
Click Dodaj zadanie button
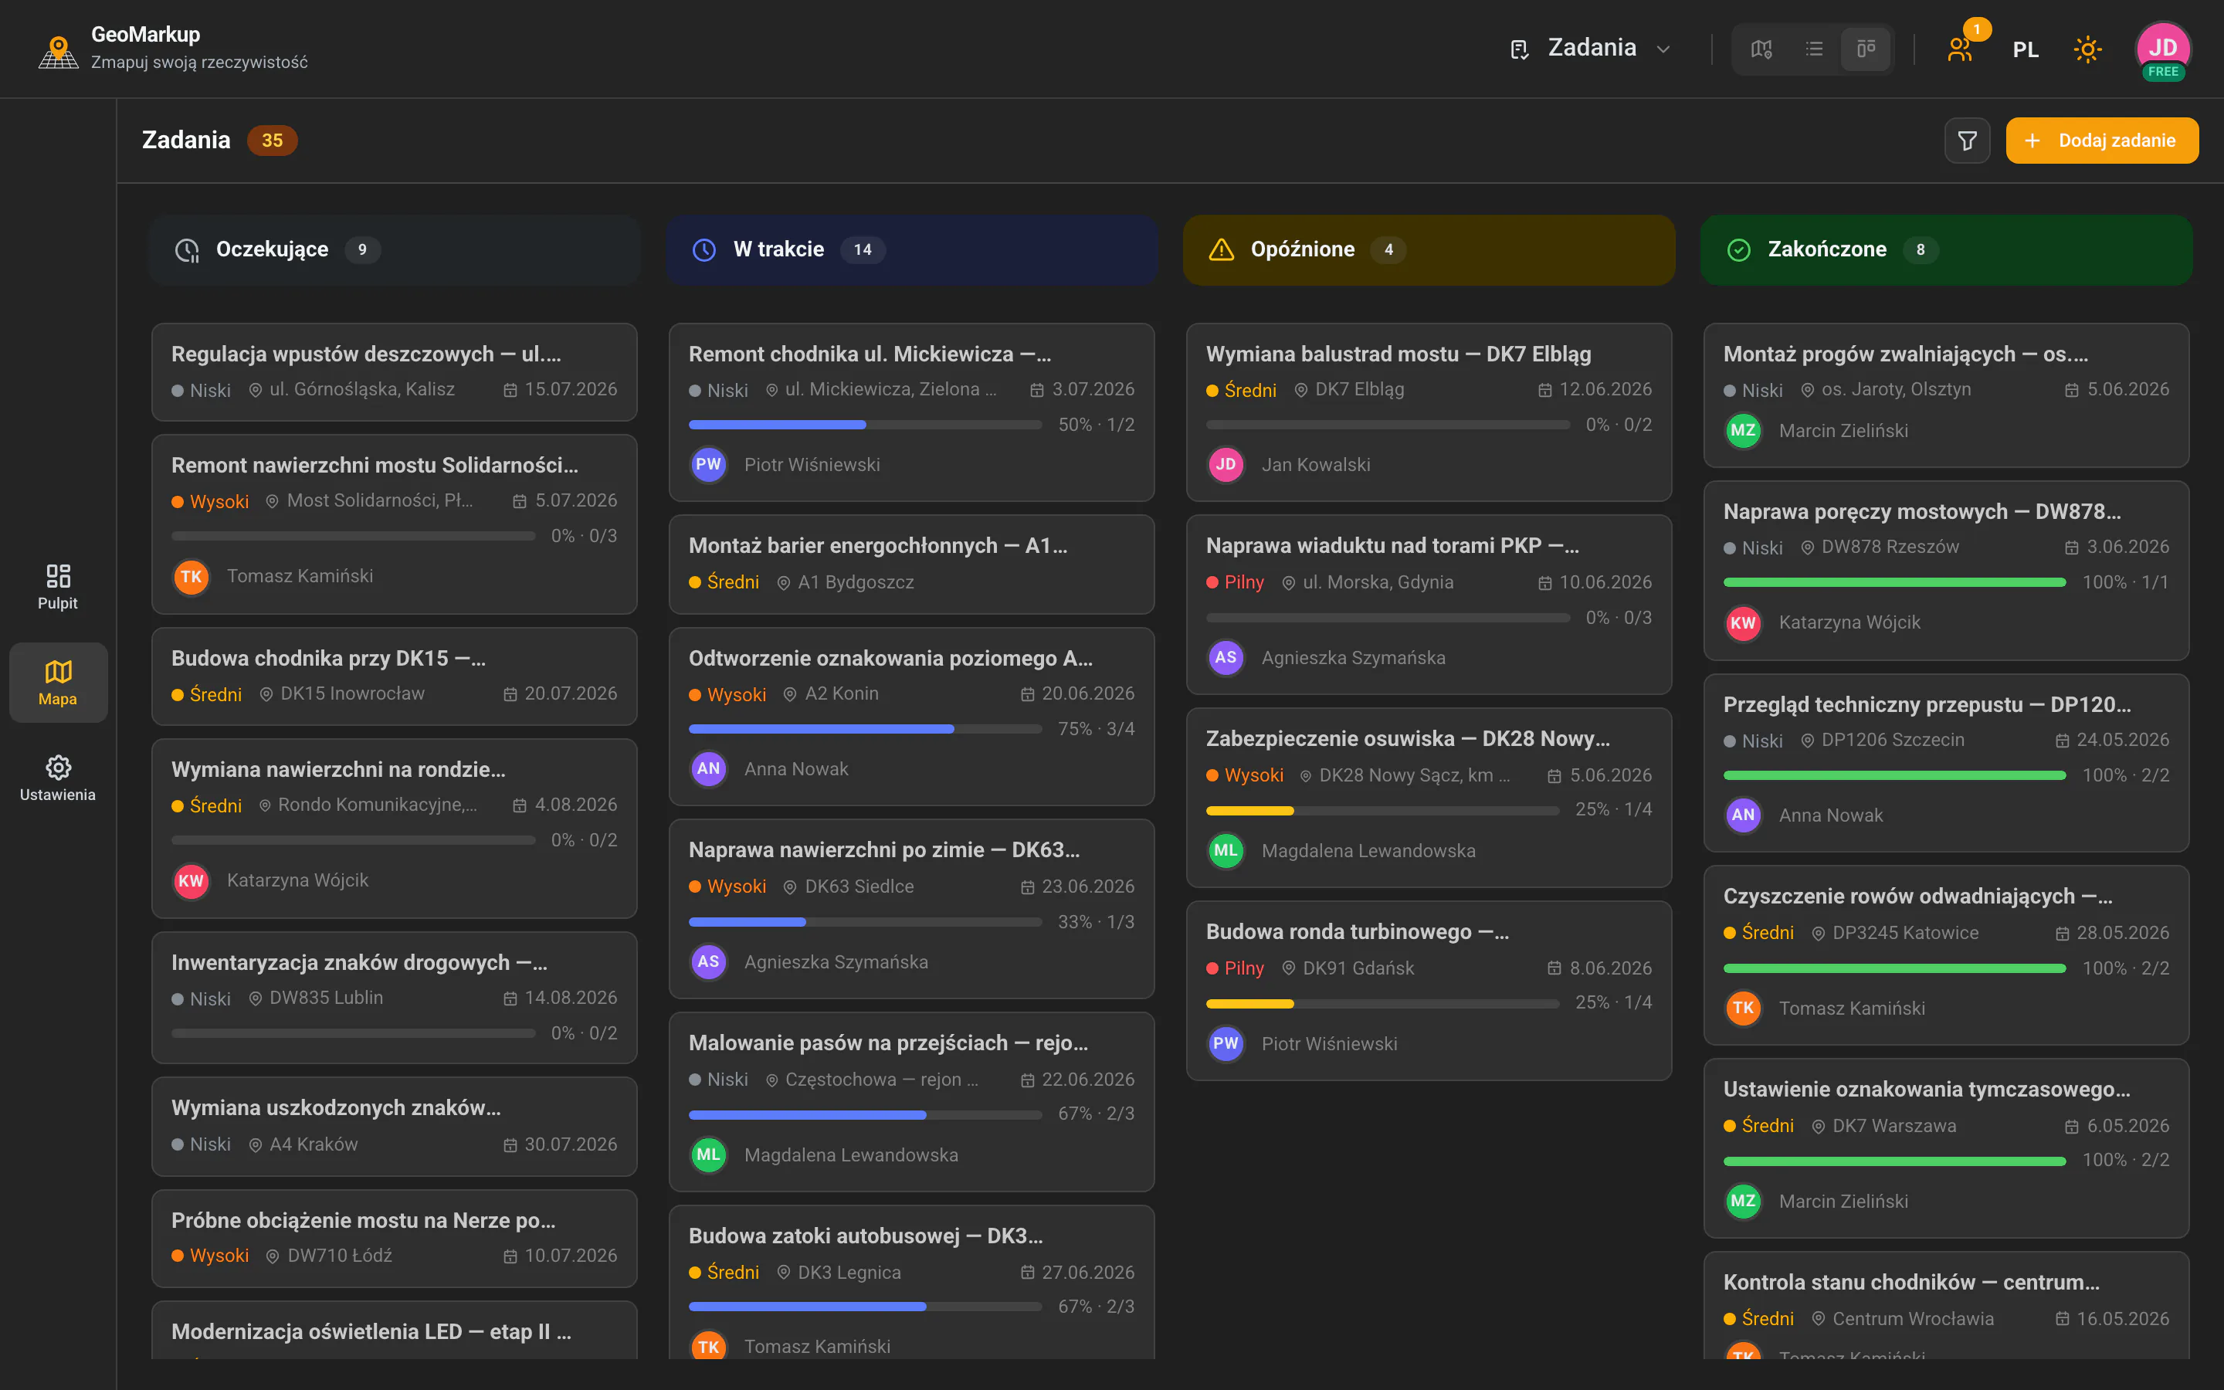click(2102, 141)
